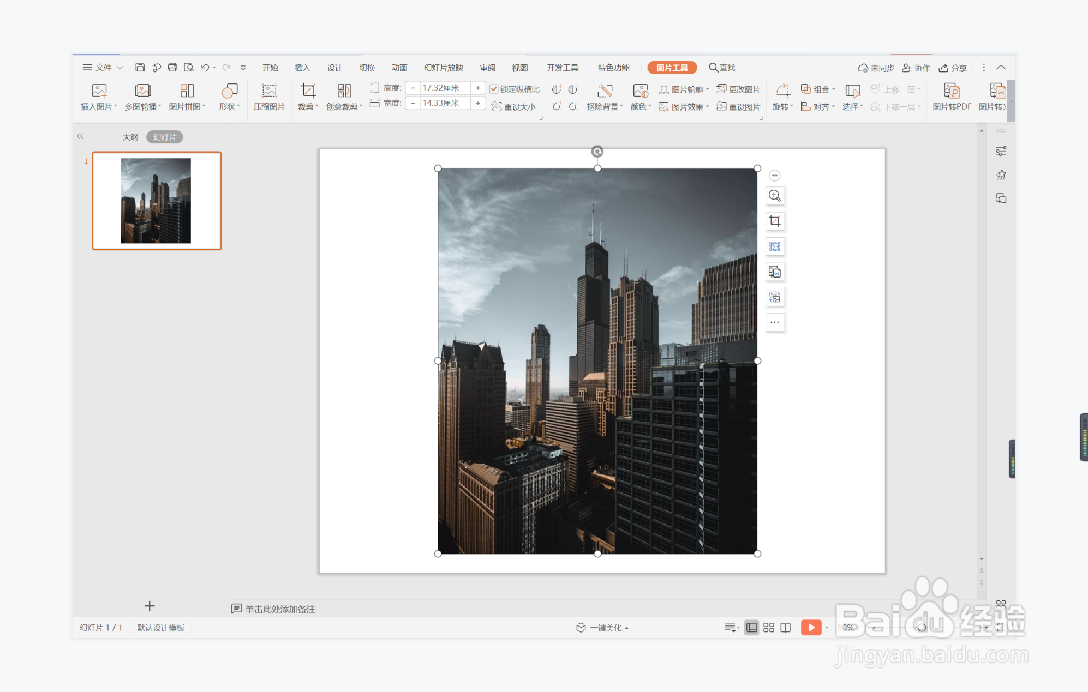Open the Design (设计) ribbon tab
1088x692 pixels.
coord(335,68)
